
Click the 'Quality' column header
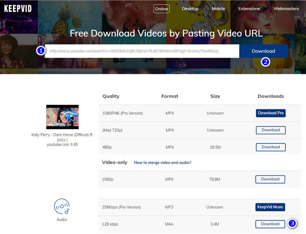point(111,96)
